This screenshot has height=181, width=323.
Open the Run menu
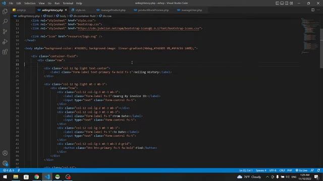click(57, 4)
